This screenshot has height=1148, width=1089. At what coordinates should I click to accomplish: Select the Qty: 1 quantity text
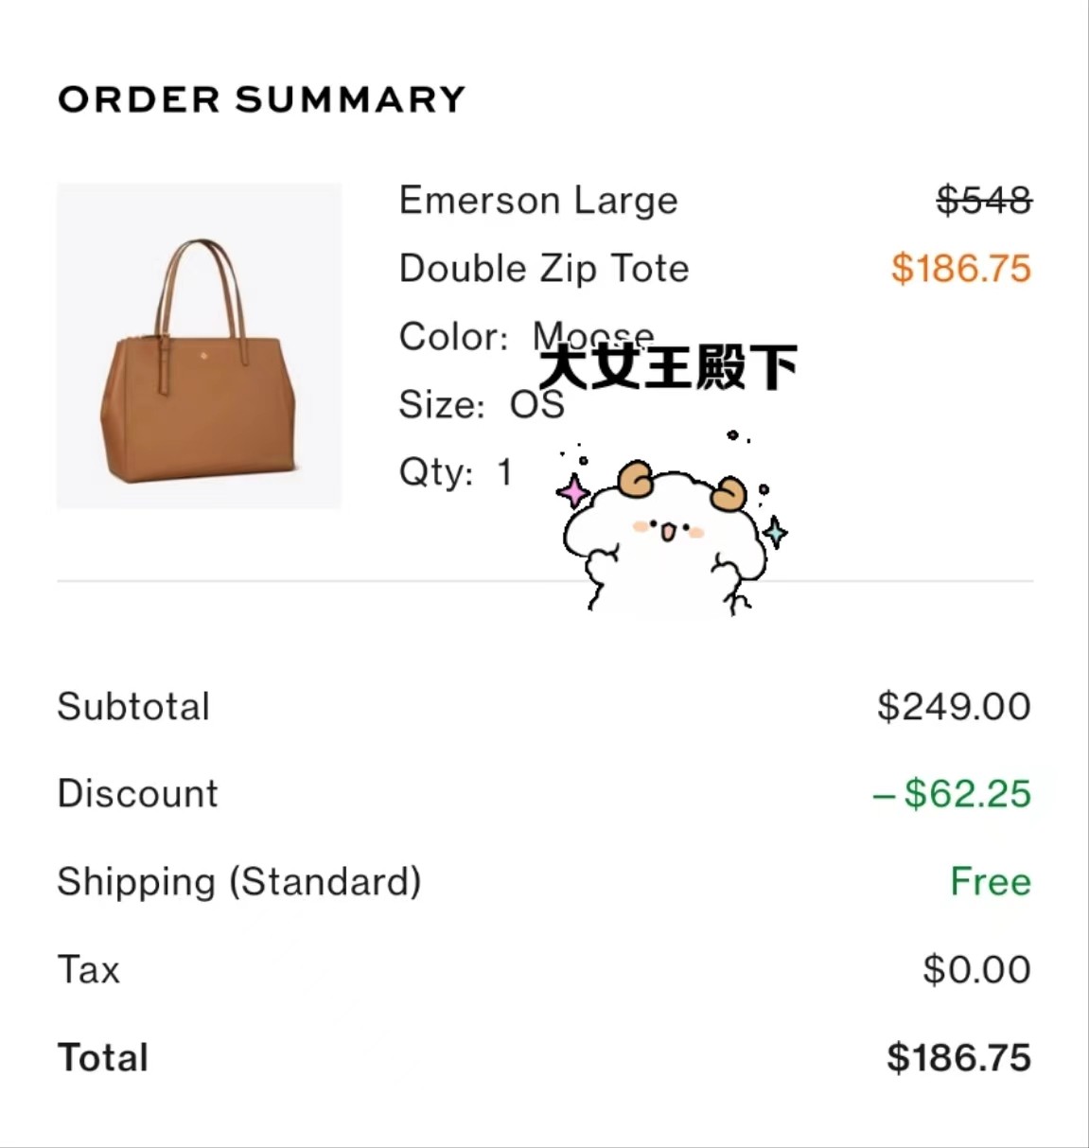456,471
